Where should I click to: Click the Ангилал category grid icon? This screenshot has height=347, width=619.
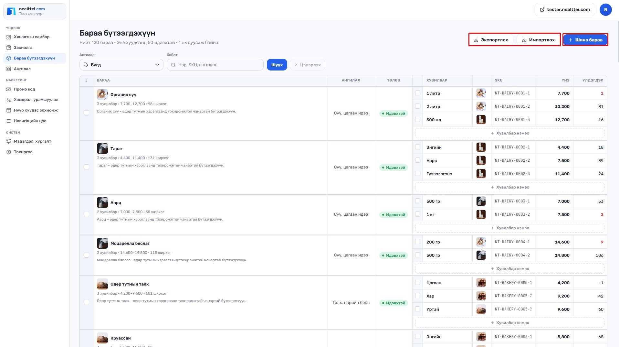pos(9,69)
